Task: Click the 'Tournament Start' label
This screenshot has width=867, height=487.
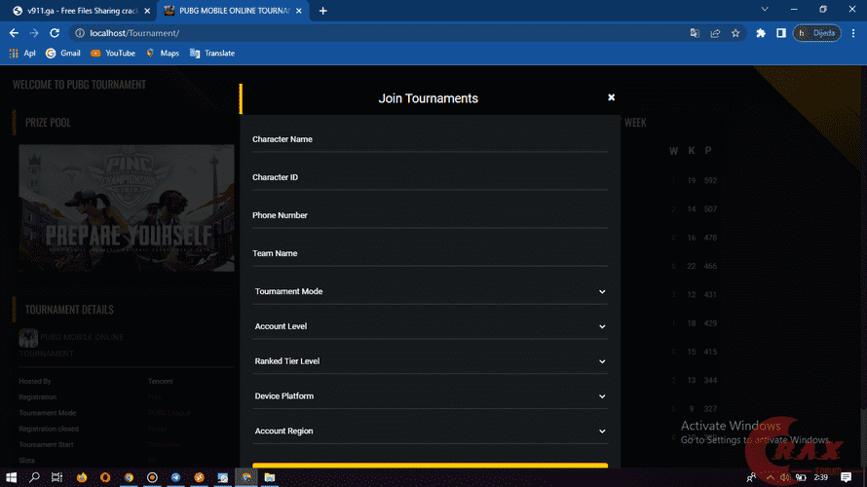Action: point(46,445)
